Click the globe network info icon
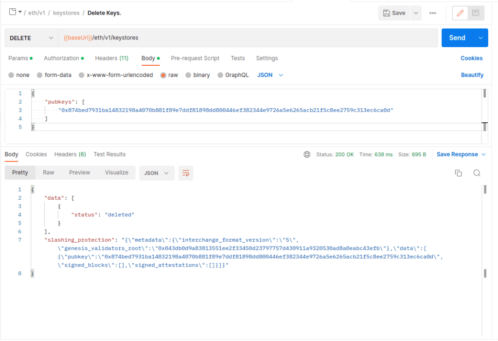This screenshot has width=498, height=341. pos(307,154)
